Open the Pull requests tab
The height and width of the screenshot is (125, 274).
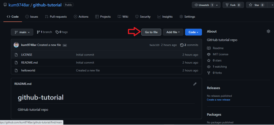(56, 17)
